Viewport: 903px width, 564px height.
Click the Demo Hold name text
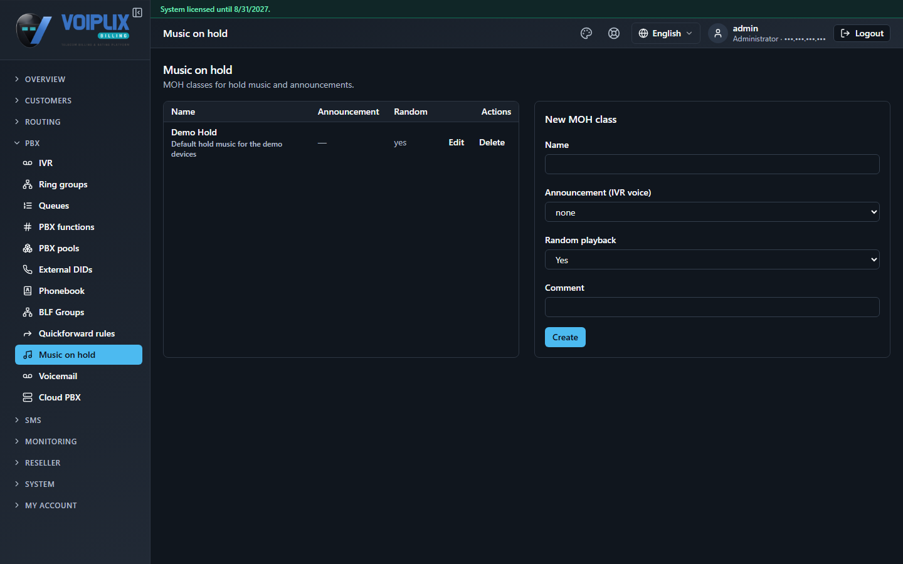tap(194, 132)
